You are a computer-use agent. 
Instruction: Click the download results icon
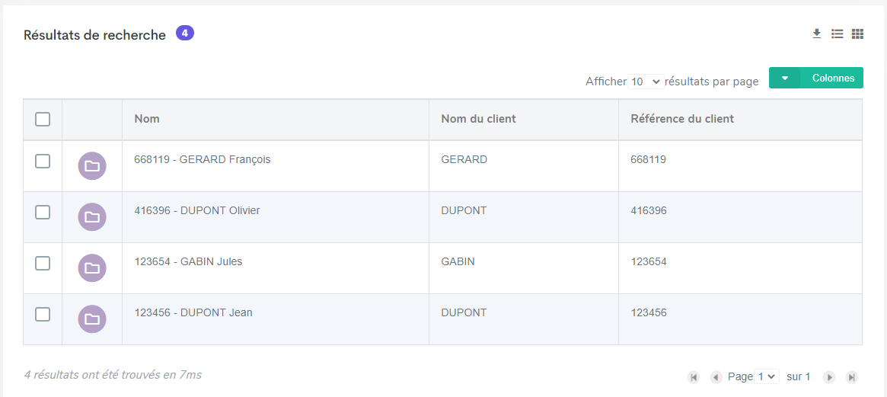point(817,34)
